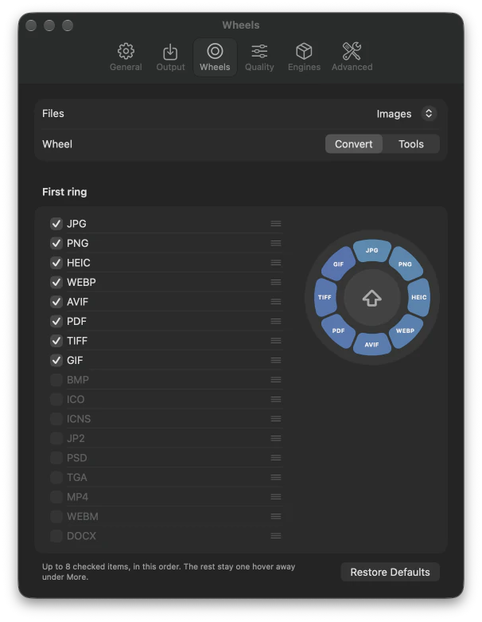Click the reorder handle for WEBP

276,282
